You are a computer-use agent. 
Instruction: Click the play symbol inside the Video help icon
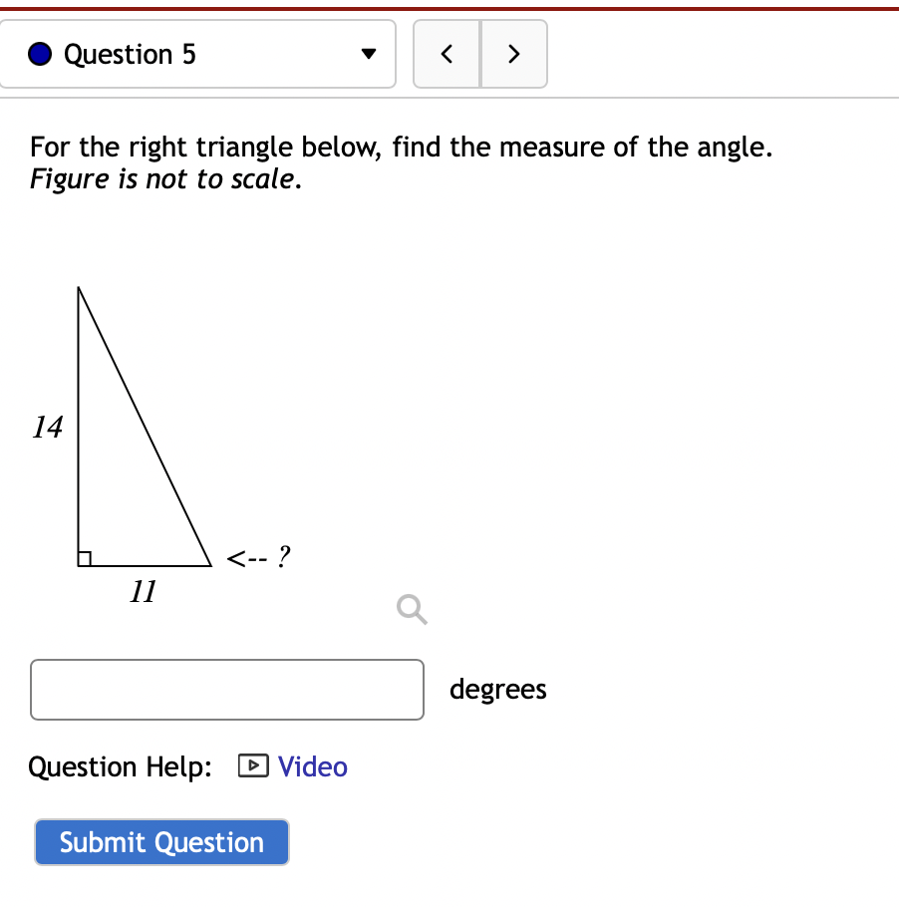tap(253, 766)
